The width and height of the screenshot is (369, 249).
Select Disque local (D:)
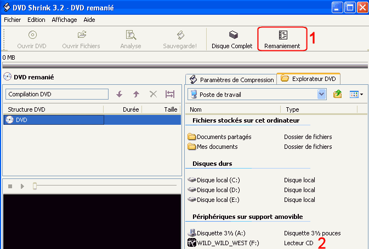(x=214, y=190)
